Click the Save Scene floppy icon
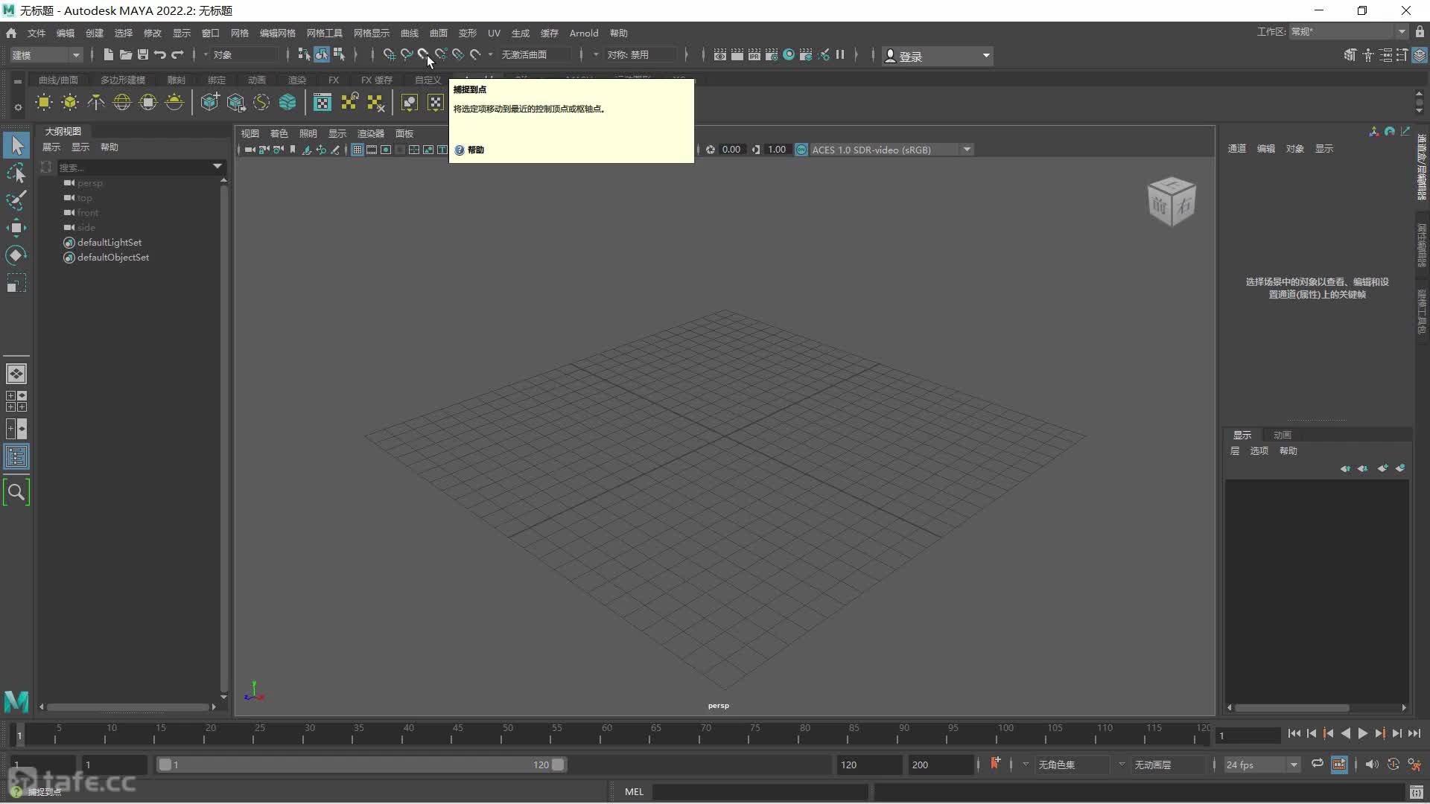The image size is (1430, 804). [142, 54]
